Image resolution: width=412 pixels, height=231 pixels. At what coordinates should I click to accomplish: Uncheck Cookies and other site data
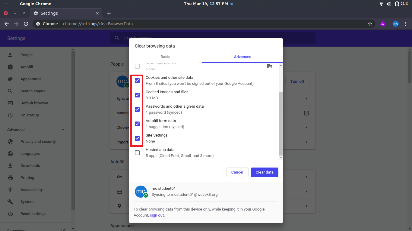[x=137, y=81]
